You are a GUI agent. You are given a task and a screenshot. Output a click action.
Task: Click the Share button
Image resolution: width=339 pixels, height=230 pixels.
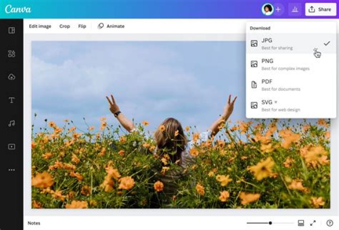321,9
